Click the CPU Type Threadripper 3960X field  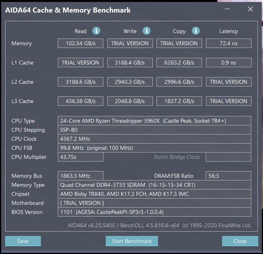point(154,121)
